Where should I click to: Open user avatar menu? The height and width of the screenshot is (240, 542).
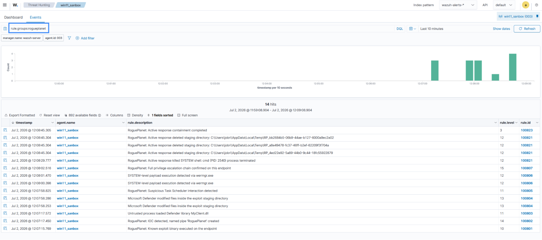525,5
